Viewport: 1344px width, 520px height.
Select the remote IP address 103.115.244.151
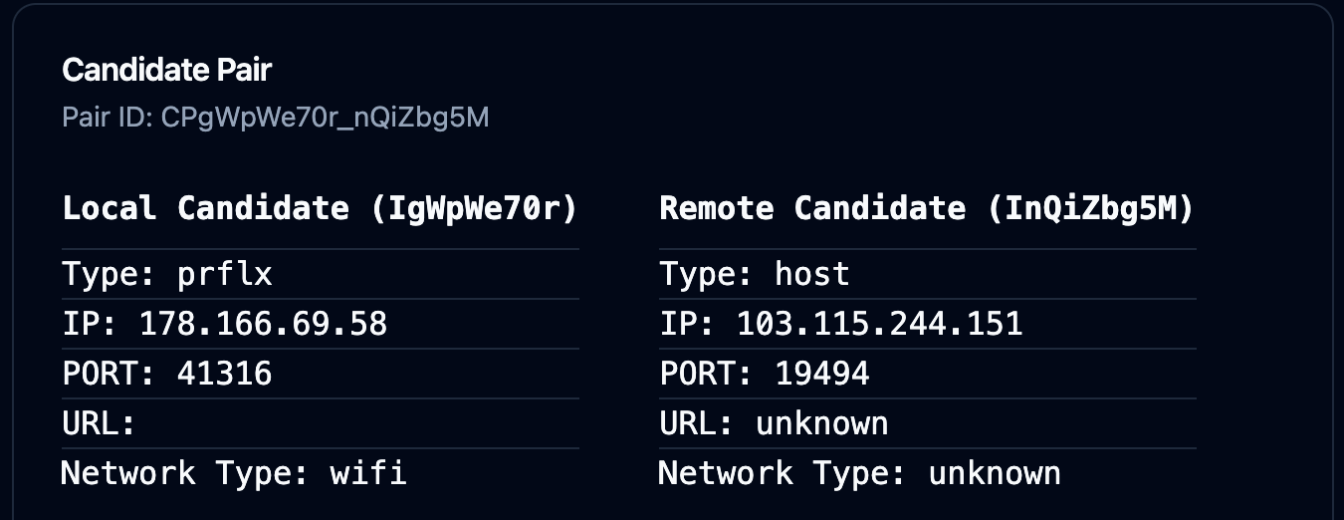[x=879, y=324]
